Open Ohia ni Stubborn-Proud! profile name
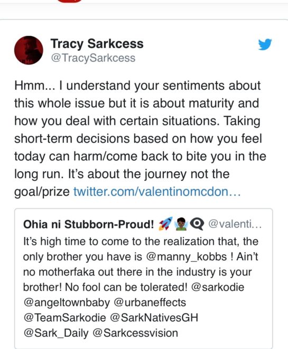The image size is (288, 349). coord(88,224)
